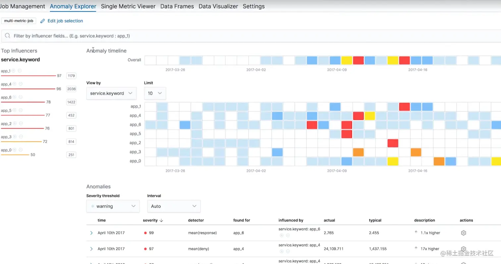Open actions gear for mean(response) anomaly row
The height and width of the screenshot is (264, 501).
[x=464, y=233]
